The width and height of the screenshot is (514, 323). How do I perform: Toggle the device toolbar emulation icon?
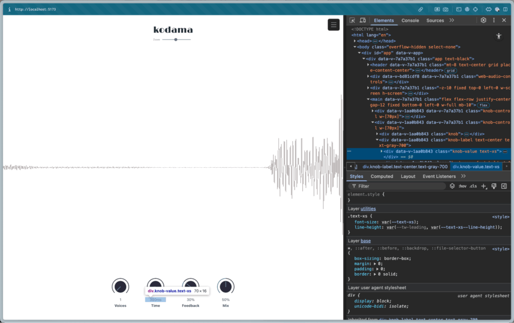point(362,21)
